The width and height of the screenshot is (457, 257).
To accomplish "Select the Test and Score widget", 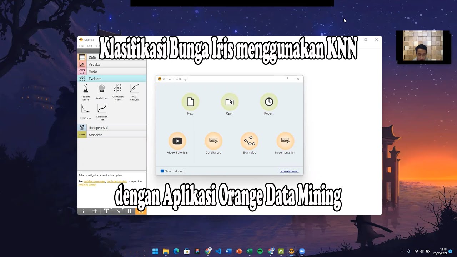I will pos(86,92).
